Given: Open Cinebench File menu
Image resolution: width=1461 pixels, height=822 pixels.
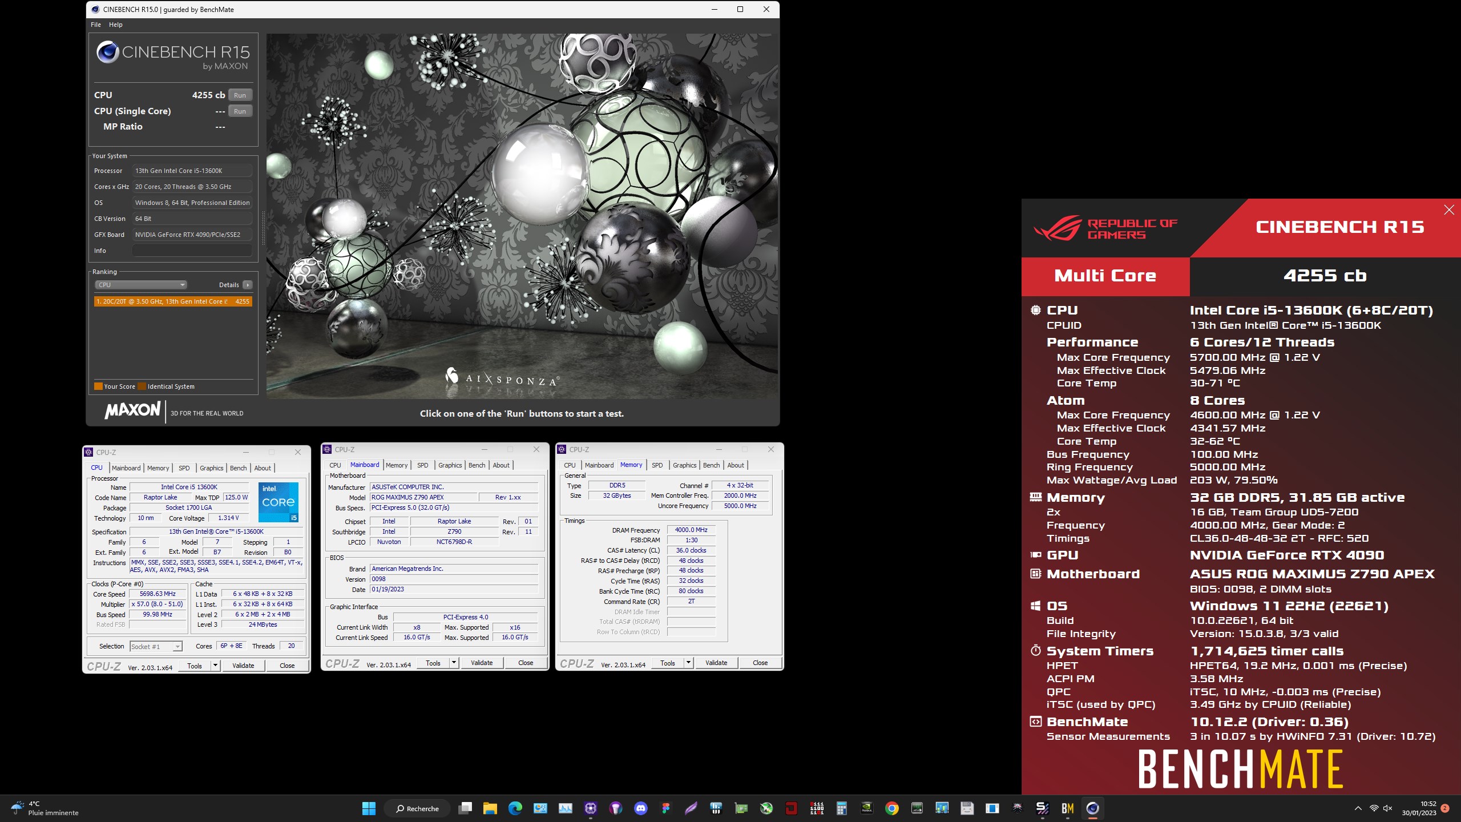Looking at the screenshot, I should click(x=96, y=25).
